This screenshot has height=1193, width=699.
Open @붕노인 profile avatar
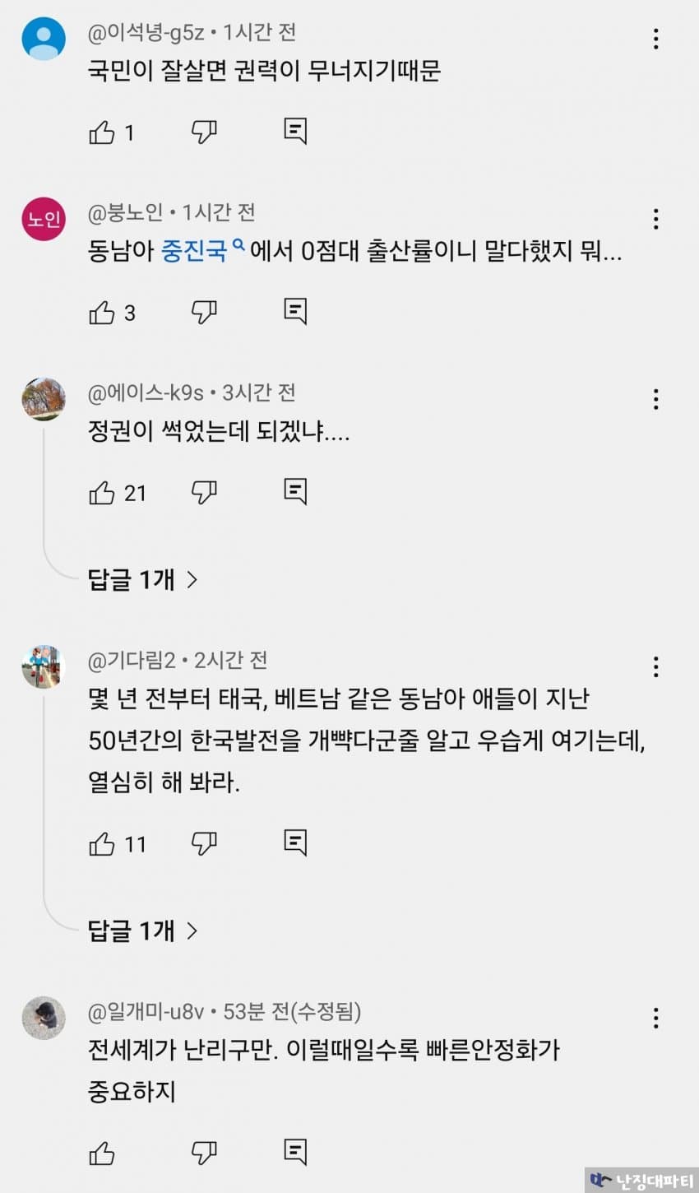point(43,219)
